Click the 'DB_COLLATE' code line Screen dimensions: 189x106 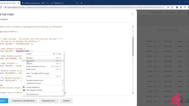pyautogui.click(x=11, y=80)
